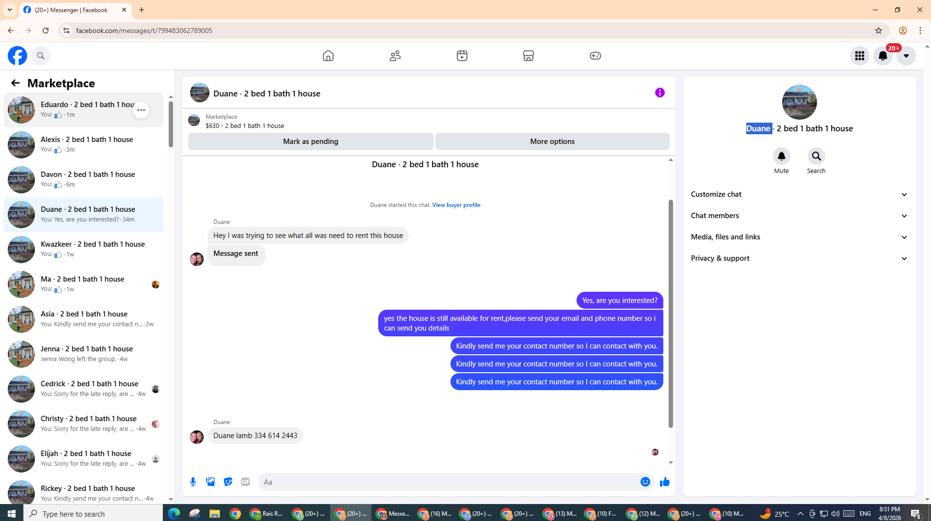Open Davon 2 bed 1 bath conversation
This screenshot has width=931, height=521.
84,179
